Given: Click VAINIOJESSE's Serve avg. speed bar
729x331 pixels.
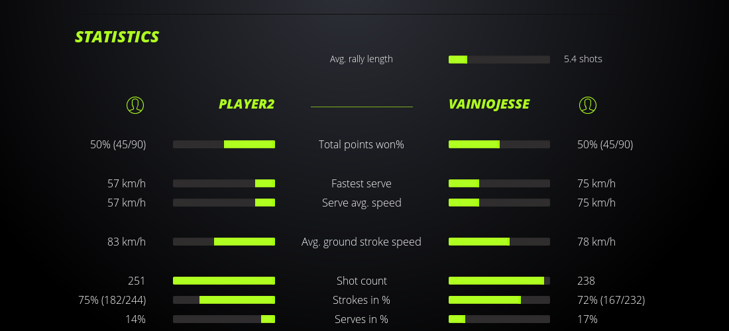Looking at the screenshot, I should click(499, 203).
